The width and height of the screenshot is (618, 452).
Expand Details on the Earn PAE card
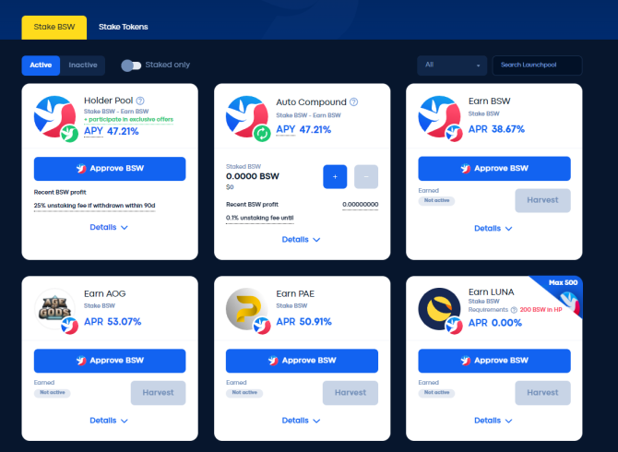click(x=301, y=421)
